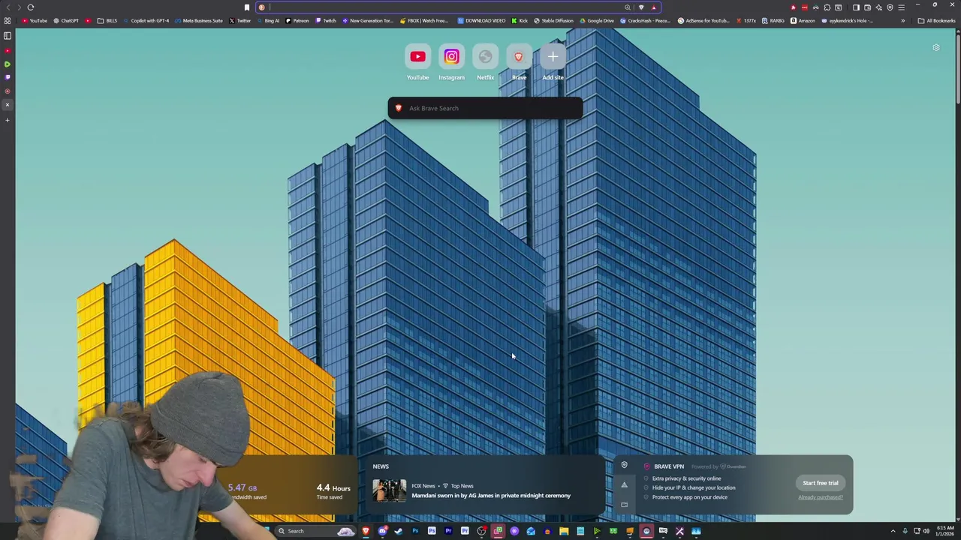Open File Explorer from the taskbar
This screenshot has height=540, width=961.
564,531
